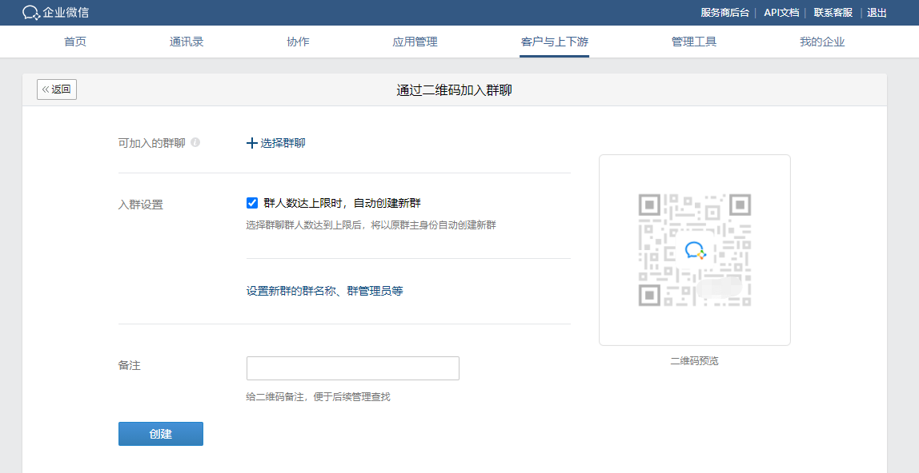Click the 服务商后台 link
Screen dimensions: 919x473
[725, 12]
